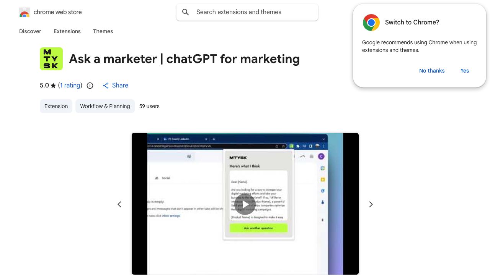Click the Chrome logo in the popup
This screenshot has width=490, height=275.
click(371, 23)
